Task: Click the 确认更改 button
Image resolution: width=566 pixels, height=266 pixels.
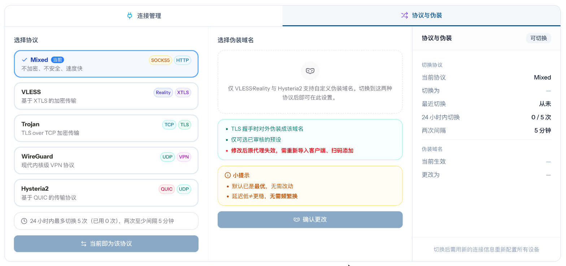Action: pyautogui.click(x=310, y=220)
